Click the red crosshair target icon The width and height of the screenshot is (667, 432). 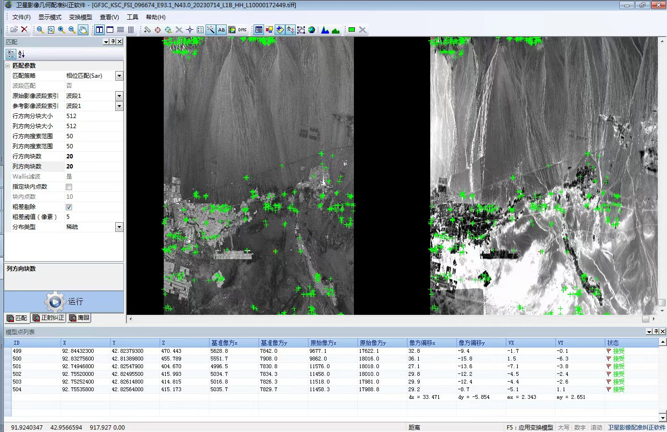click(x=158, y=30)
